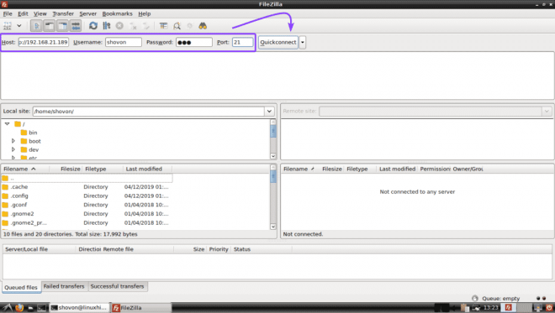Sort remote files by Owner/Group column
Image resolution: width=555 pixels, height=313 pixels.
point(468,169)
